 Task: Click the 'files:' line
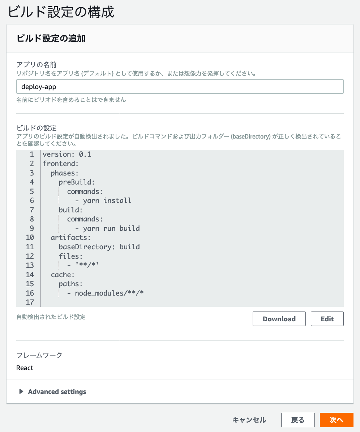pos(71,256)
